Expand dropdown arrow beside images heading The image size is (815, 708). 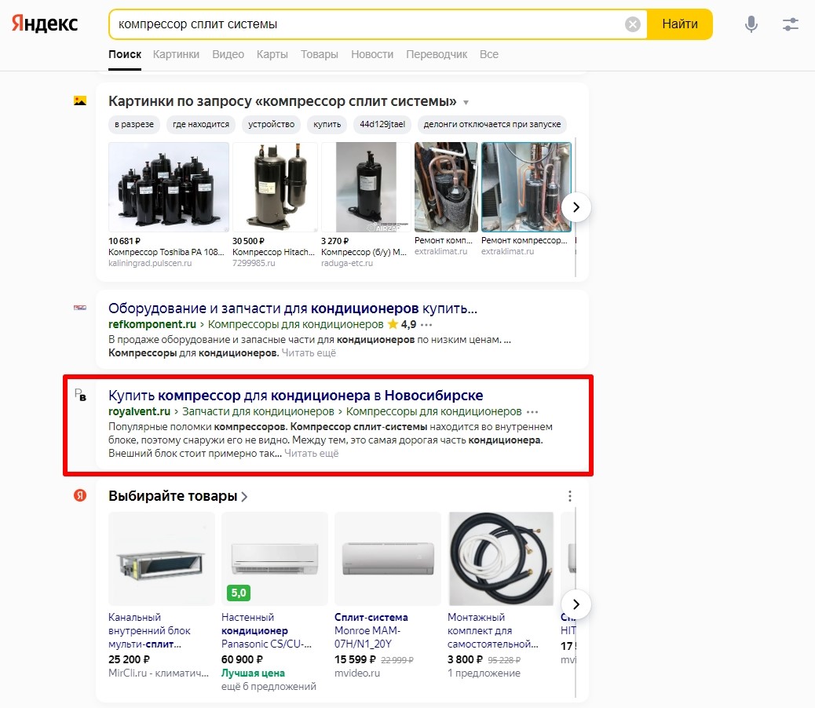coord(466,103)
